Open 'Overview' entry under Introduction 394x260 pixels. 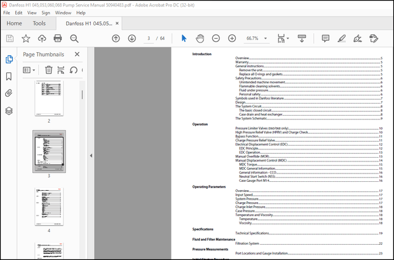pyautogui.click(x=309, y=58)
